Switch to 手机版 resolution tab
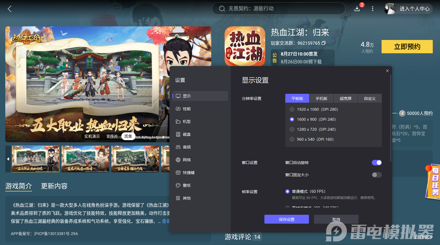 click(321, 98)
